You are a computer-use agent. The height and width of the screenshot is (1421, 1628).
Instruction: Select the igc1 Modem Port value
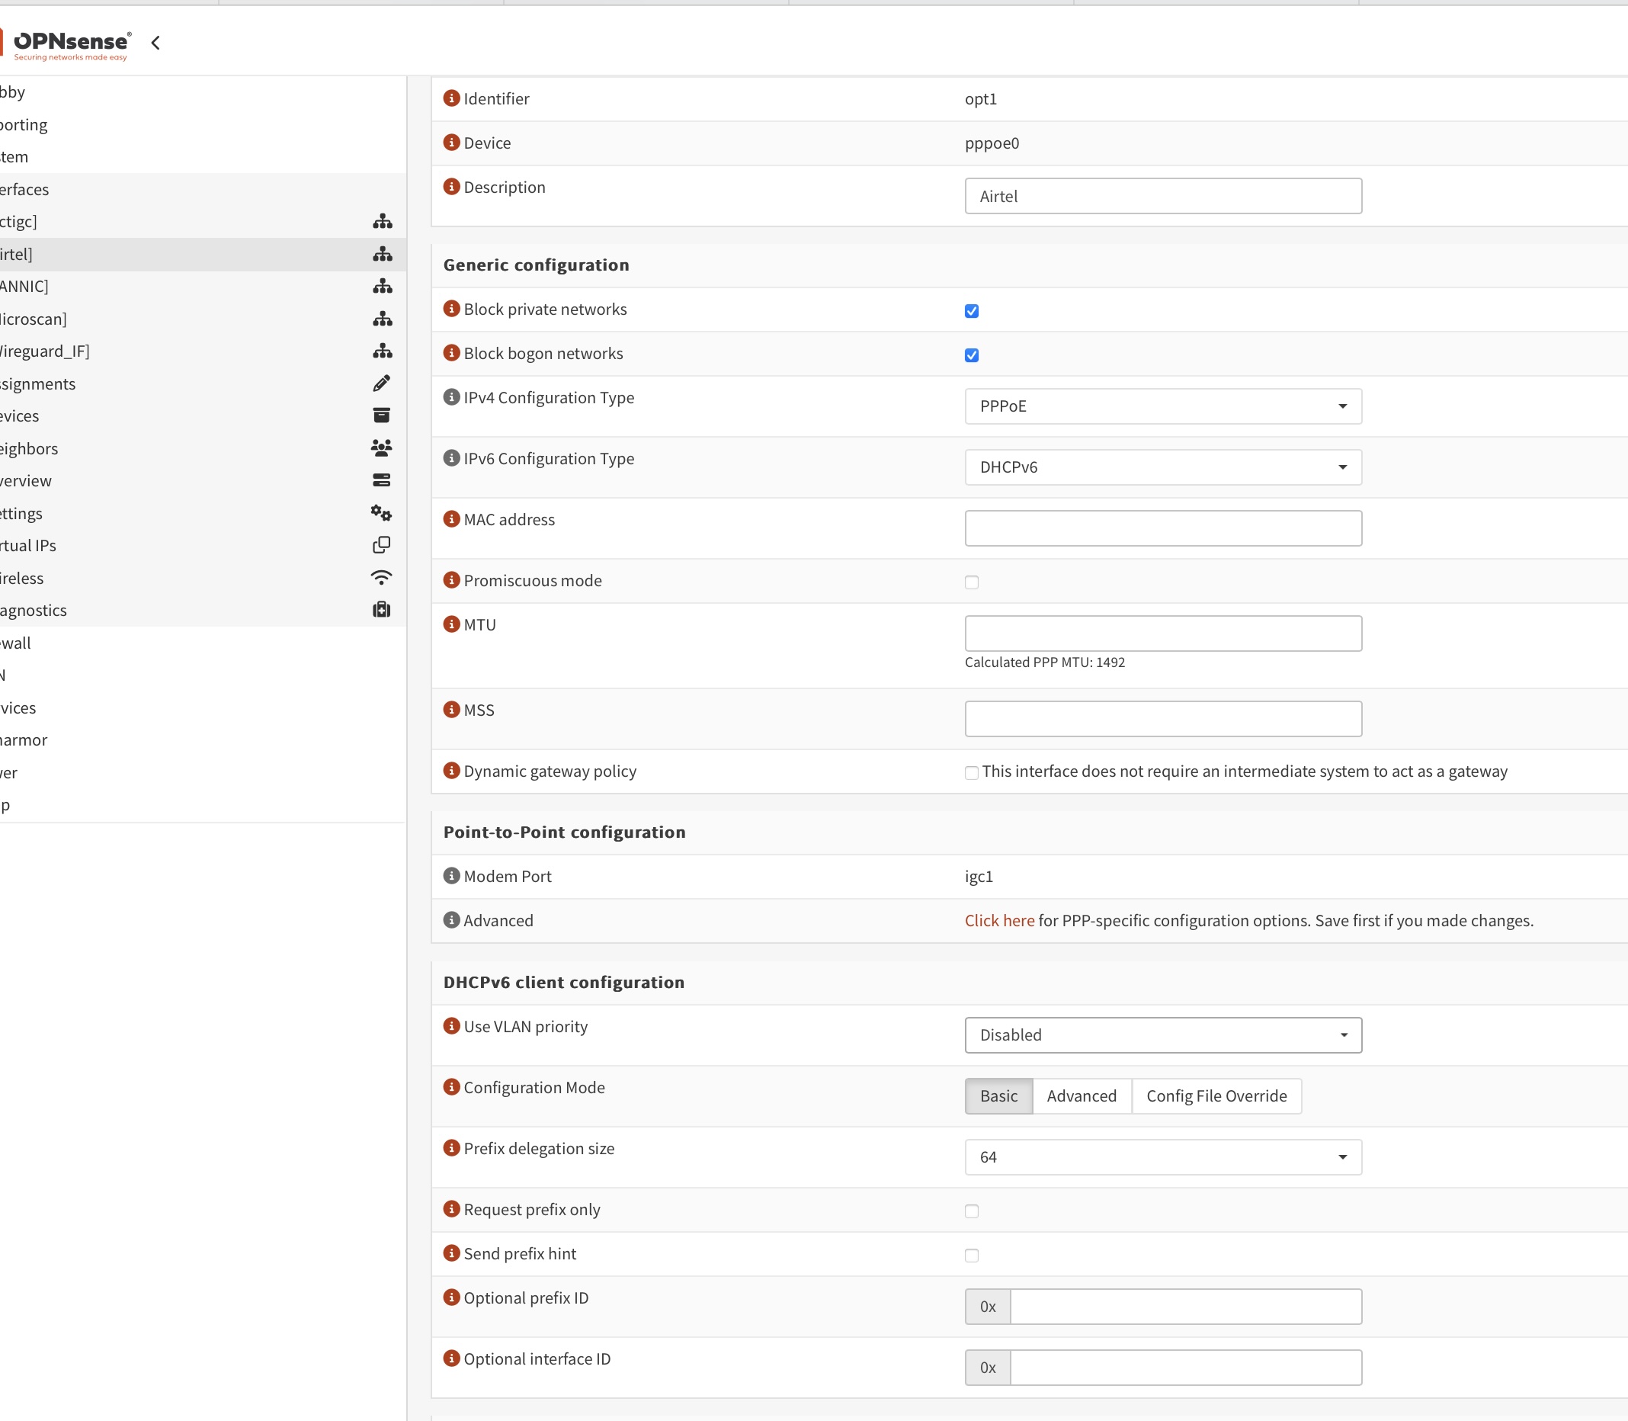[x=979, y=876]
